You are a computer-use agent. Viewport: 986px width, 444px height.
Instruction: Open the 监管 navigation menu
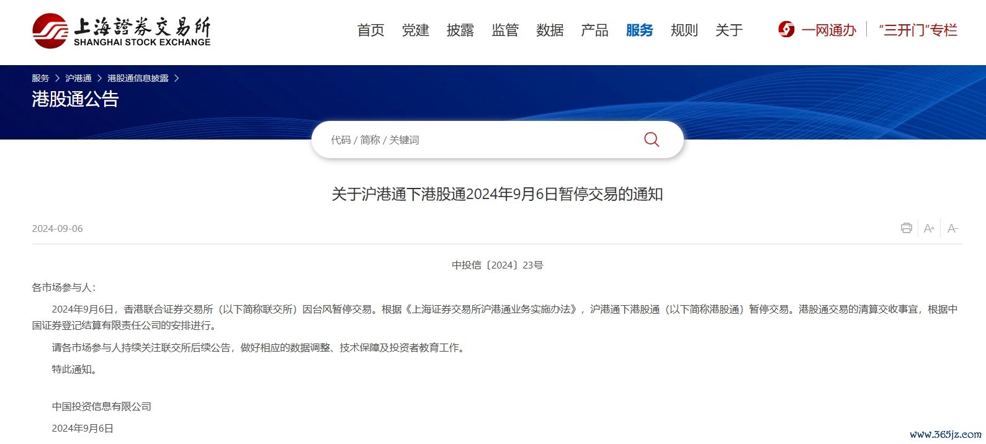point(504,30)
